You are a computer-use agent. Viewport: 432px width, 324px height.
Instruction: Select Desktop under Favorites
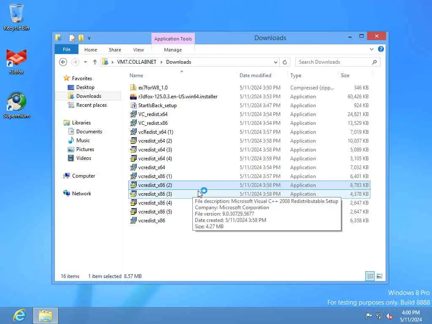coord(85,87)
